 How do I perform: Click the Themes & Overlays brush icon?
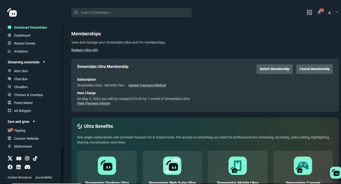click(x=9, y=95)
